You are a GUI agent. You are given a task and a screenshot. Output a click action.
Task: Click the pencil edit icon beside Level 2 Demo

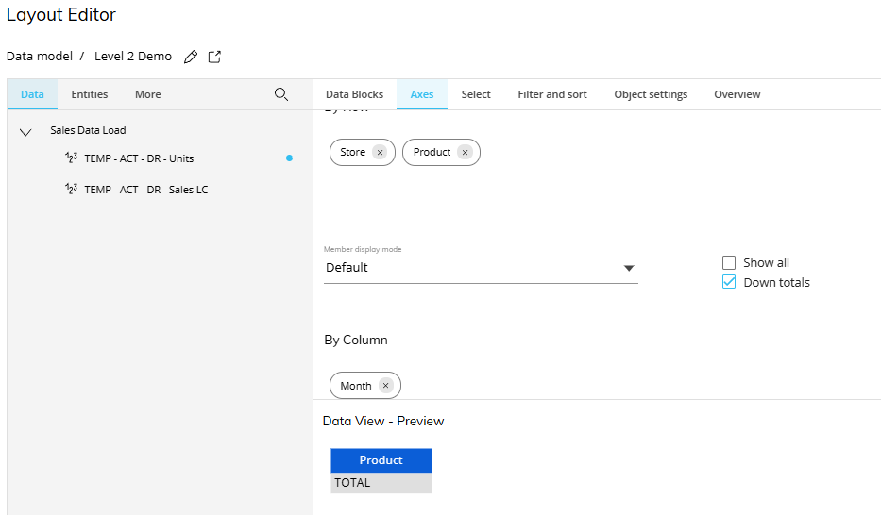click(x=191, y=57)
